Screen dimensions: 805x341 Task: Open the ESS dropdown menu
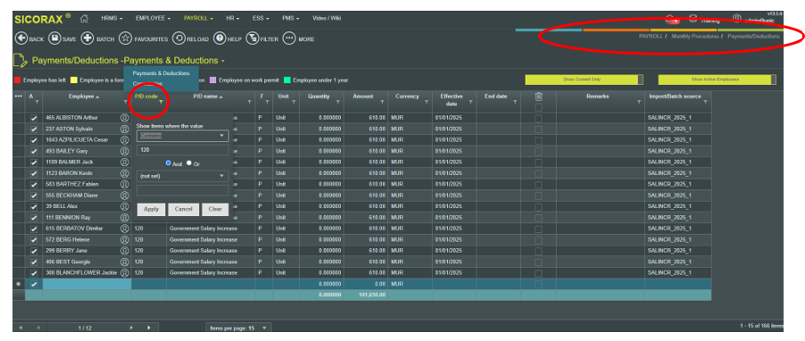261,18
